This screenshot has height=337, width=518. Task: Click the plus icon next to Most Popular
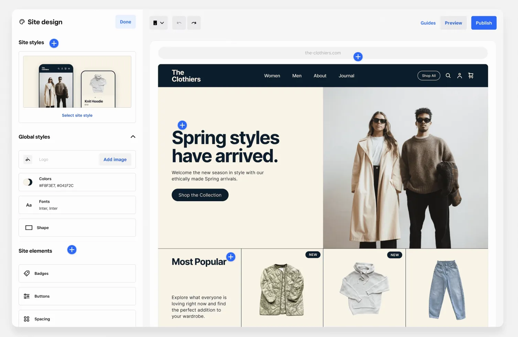click(x=231, y=257)
